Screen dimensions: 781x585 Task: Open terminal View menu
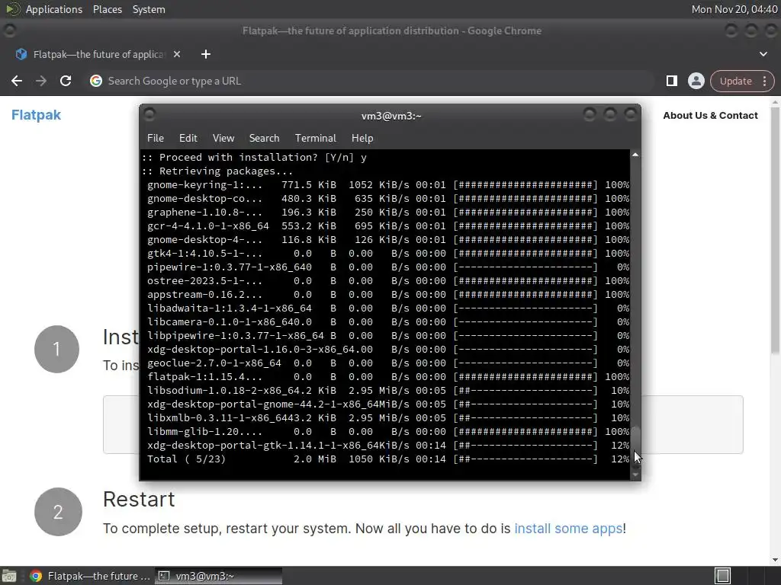(x=223, y=139)
